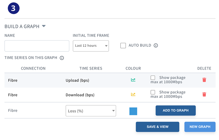Click the graph Name input field
The width and height of the screenshot is (219, 140).
[x=37, y=46]
